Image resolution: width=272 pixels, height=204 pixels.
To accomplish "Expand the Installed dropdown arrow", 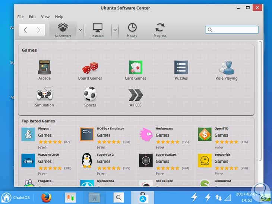I will coord(115,30).
